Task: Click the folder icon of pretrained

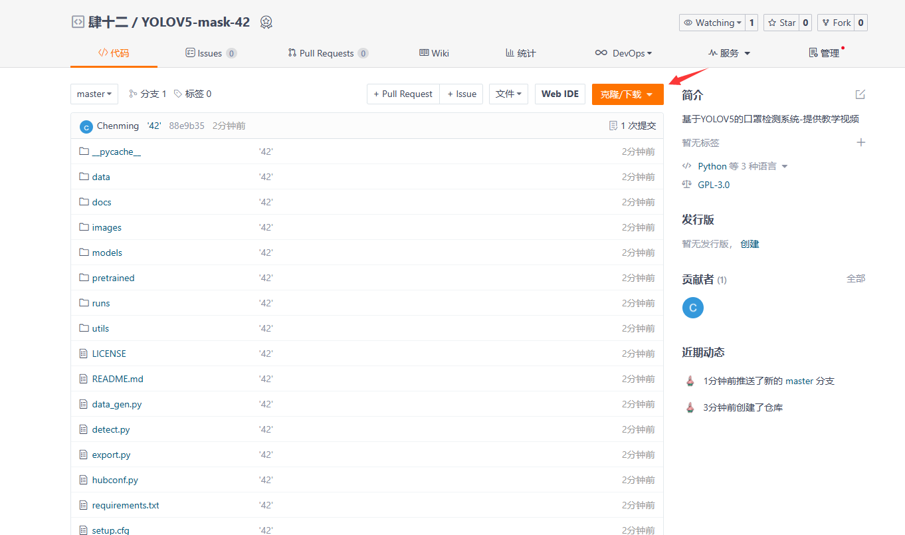Action: (84, 278)
